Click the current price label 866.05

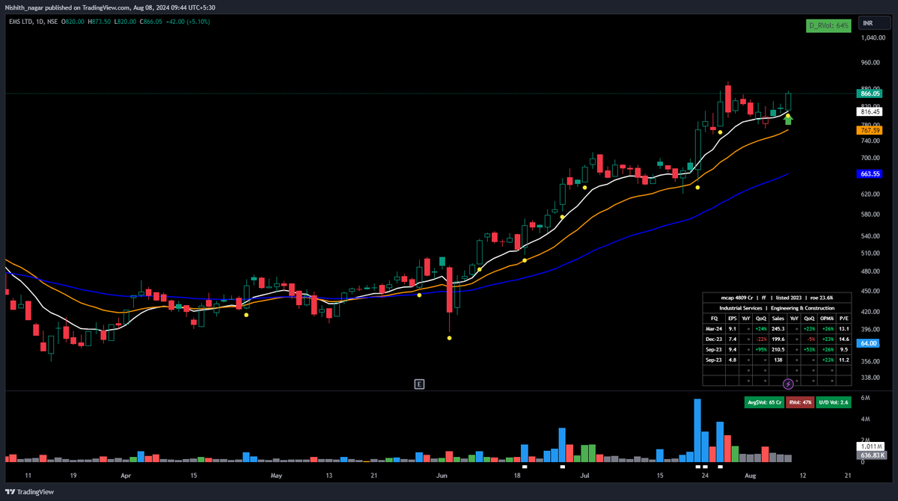pyautogui.click(x=870, y=93)
